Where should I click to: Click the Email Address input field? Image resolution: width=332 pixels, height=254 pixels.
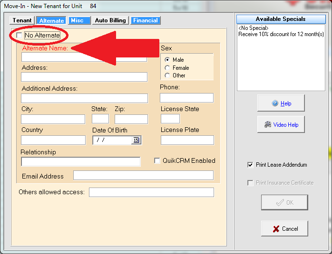point(143,175)
